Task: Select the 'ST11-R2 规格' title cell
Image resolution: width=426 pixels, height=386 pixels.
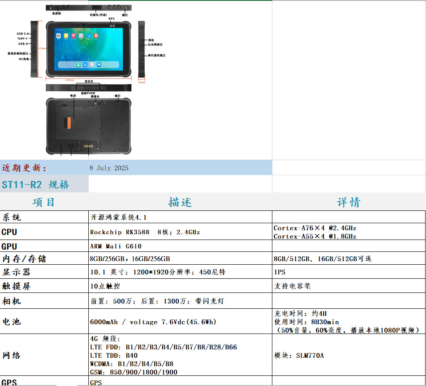Action: [44, 184]
